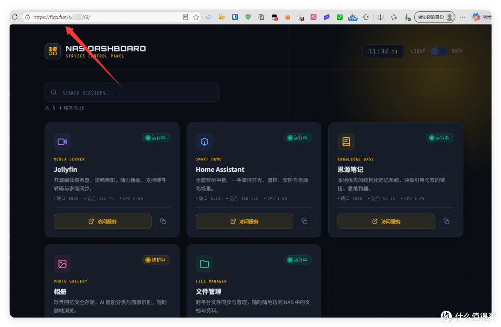Open the downloads icon
The width and height of the screenshot is (501, 327).
tap(407, 17)
